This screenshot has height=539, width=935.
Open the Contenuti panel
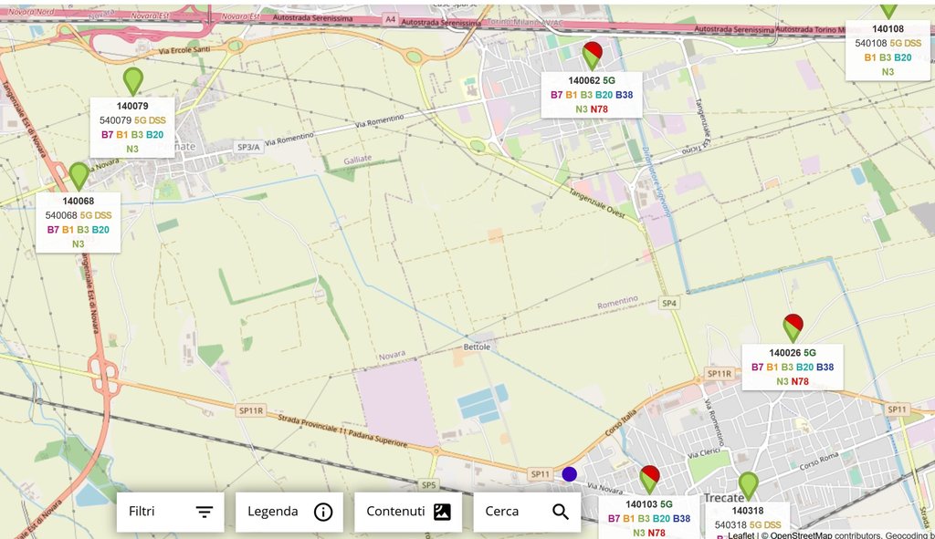click(x=408, y=512)
